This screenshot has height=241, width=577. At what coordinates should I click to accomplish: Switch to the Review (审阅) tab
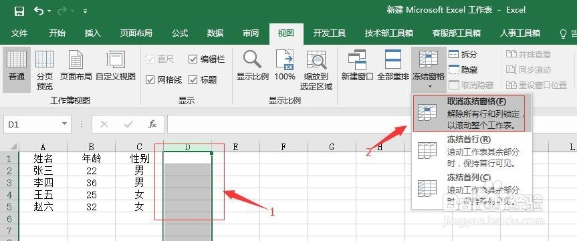click(x=251, y=33)
